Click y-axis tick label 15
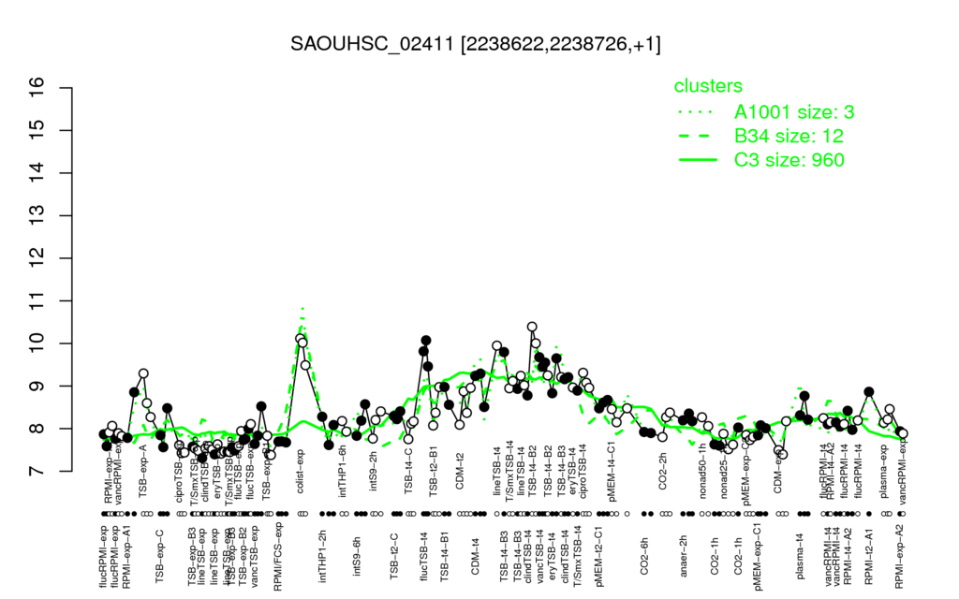The image size is (959, 599). tap(37, 130)
